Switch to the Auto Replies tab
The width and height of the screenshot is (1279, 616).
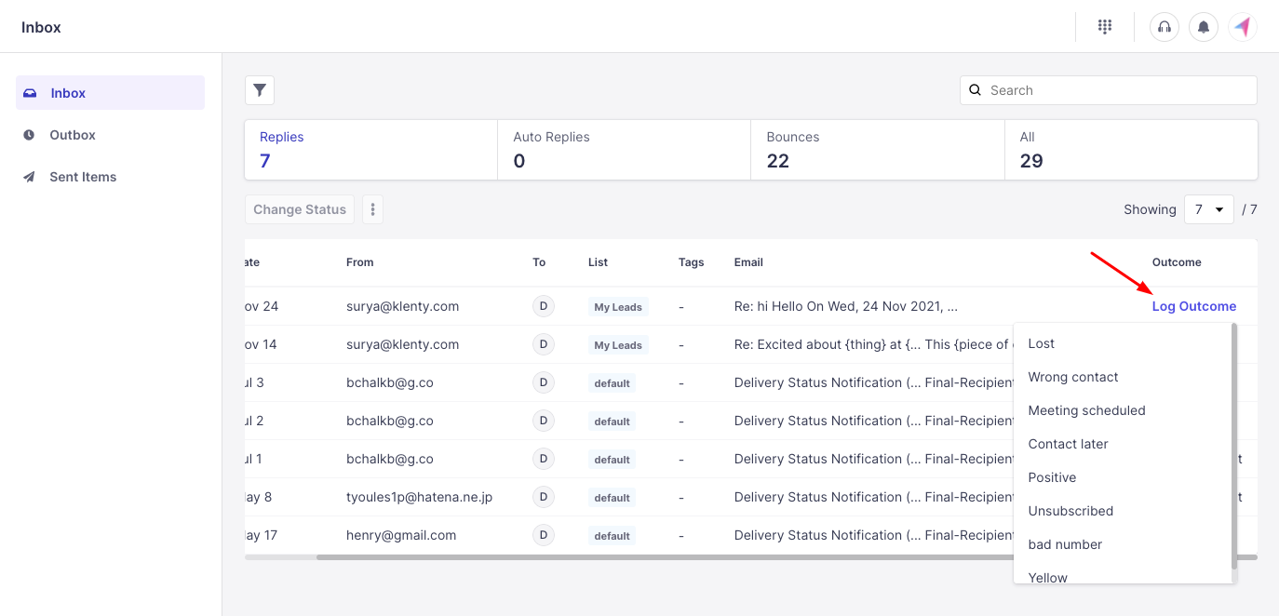624,149
